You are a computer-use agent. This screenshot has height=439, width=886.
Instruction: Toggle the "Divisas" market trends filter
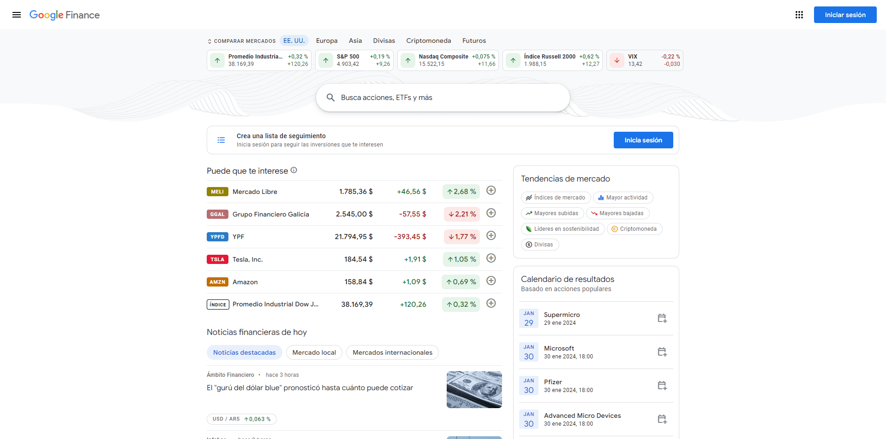(x=540, y=244)
